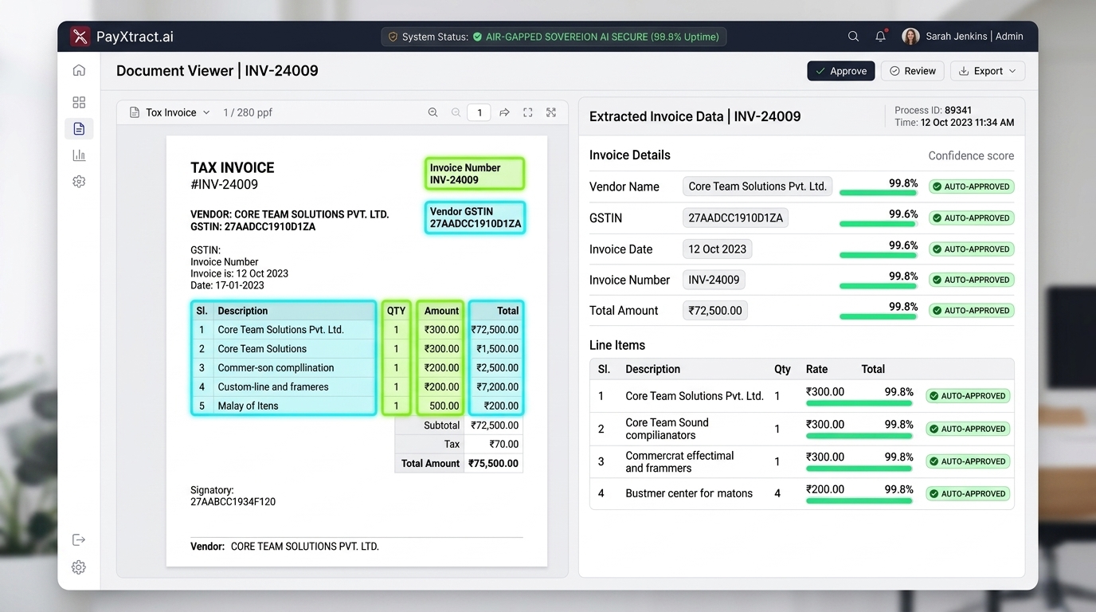Expand the Export dropdown menu

(x=988, y=71)
